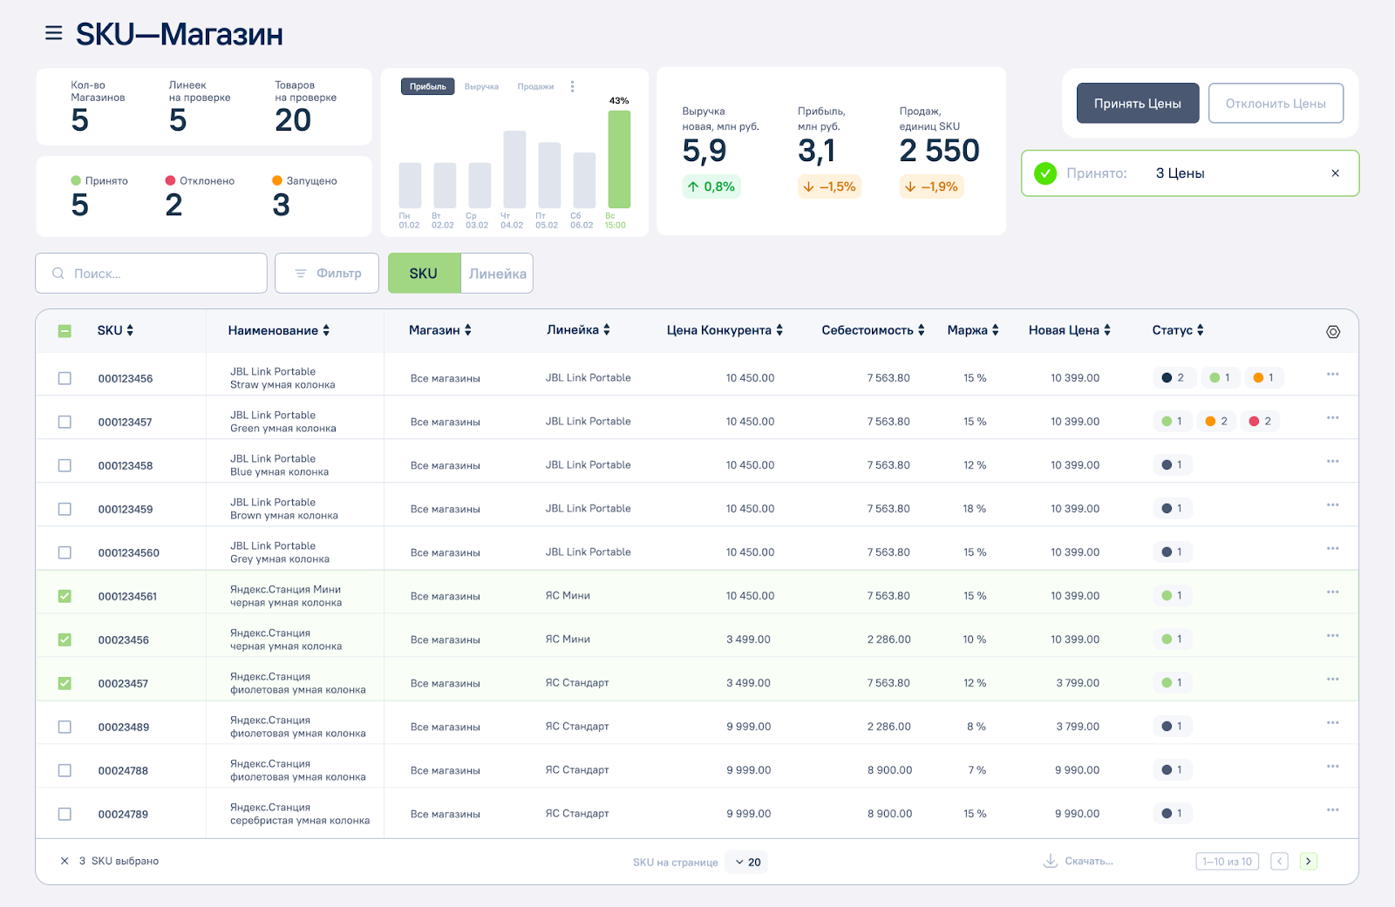Click the 0,8% revenue growth badge

711,186
